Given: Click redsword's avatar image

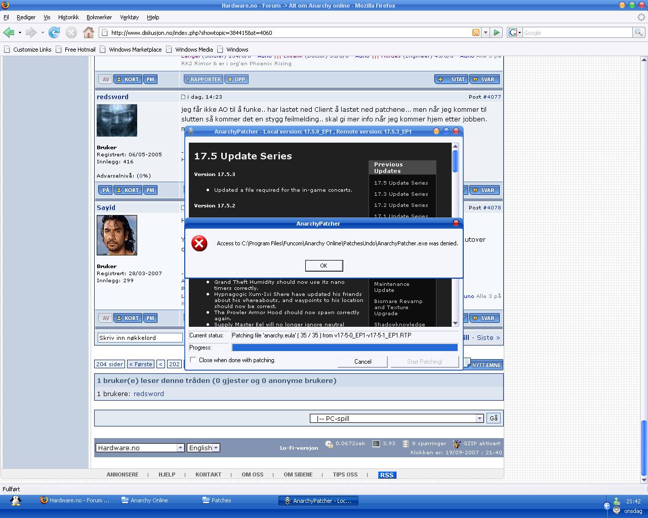Looking at the screenshot, I should click(117, 120).
